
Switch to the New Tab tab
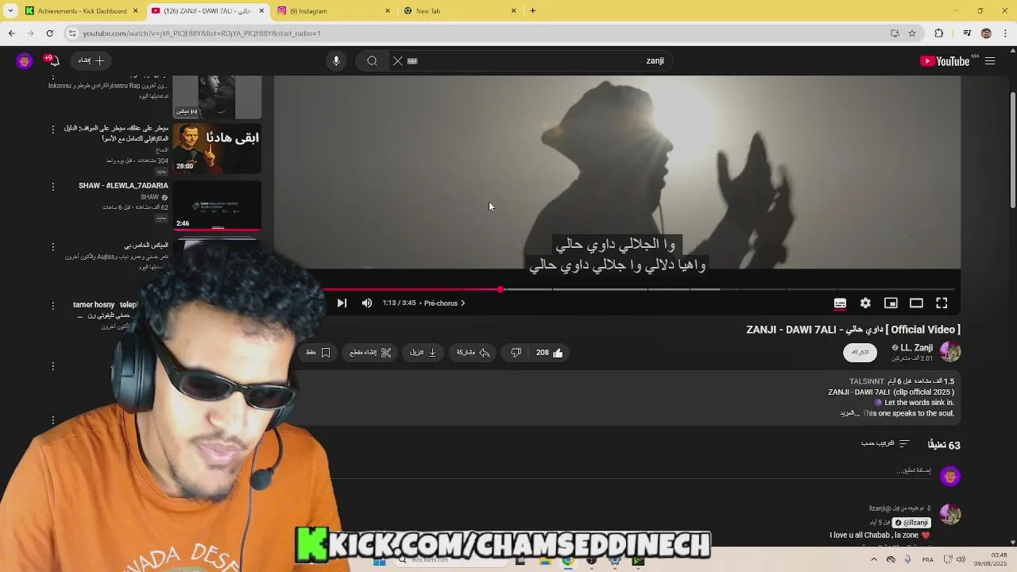point(459,10)
